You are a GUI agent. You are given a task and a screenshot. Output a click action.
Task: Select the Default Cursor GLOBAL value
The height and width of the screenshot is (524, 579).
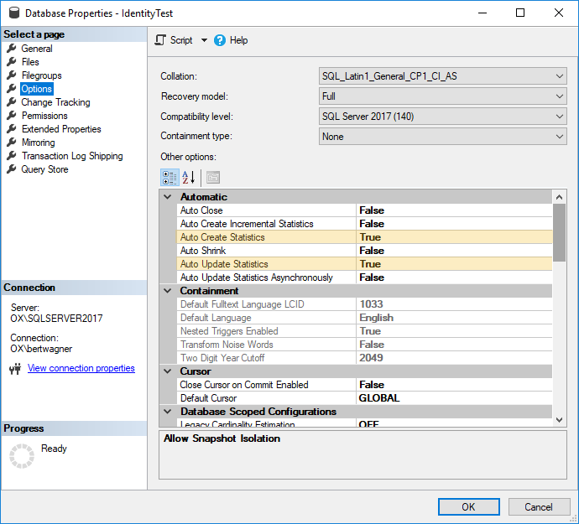[x=454, y=398]
